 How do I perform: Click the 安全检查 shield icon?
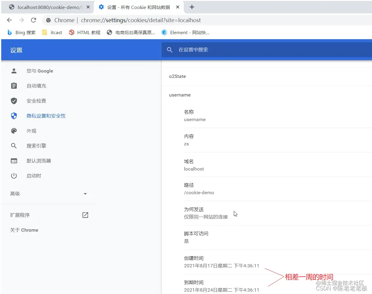tap(14, 101)
